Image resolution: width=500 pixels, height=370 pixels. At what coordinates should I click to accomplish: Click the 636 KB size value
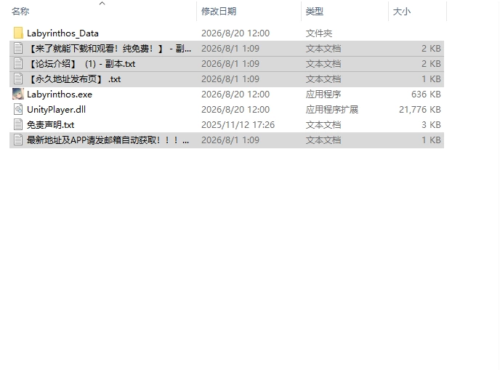(426, 94)
